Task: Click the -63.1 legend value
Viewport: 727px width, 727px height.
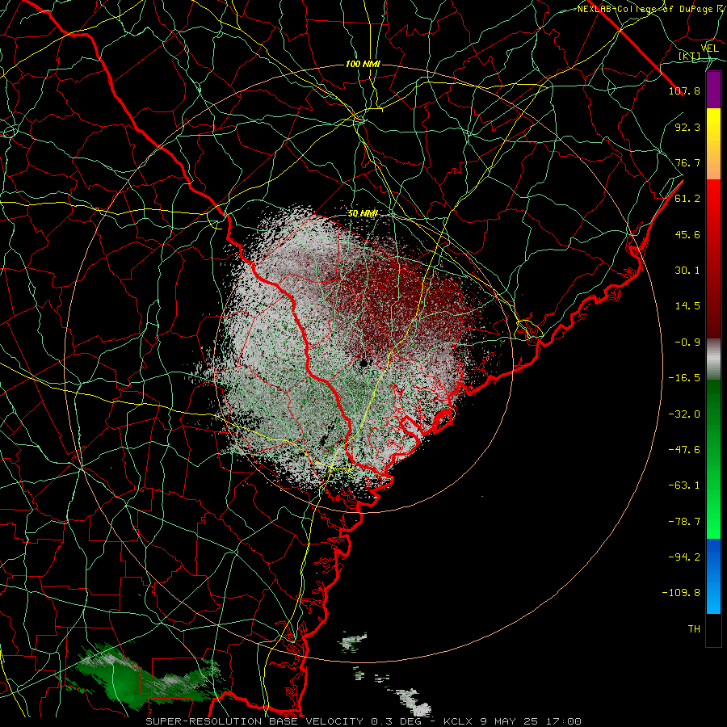Action: point(684,485)
